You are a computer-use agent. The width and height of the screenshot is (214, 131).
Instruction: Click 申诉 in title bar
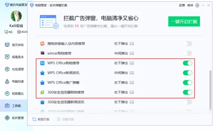coord(190,5)
